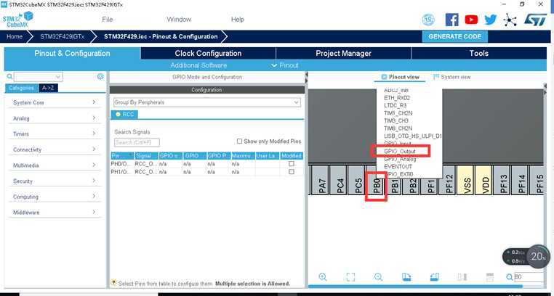The height and width of the screenshot is (296, 554).
Task: Expand the System Core category
Action: click(x=55, y=102)
